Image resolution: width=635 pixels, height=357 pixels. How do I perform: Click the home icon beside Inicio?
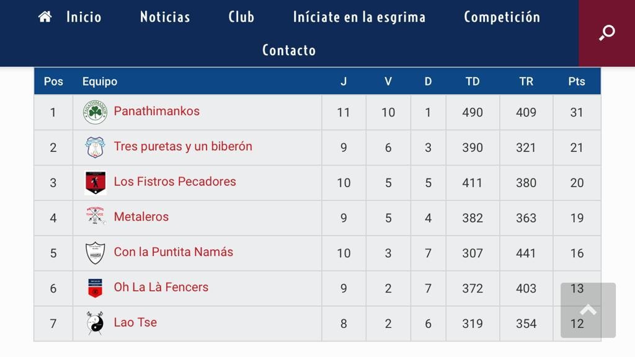[45, 17]
